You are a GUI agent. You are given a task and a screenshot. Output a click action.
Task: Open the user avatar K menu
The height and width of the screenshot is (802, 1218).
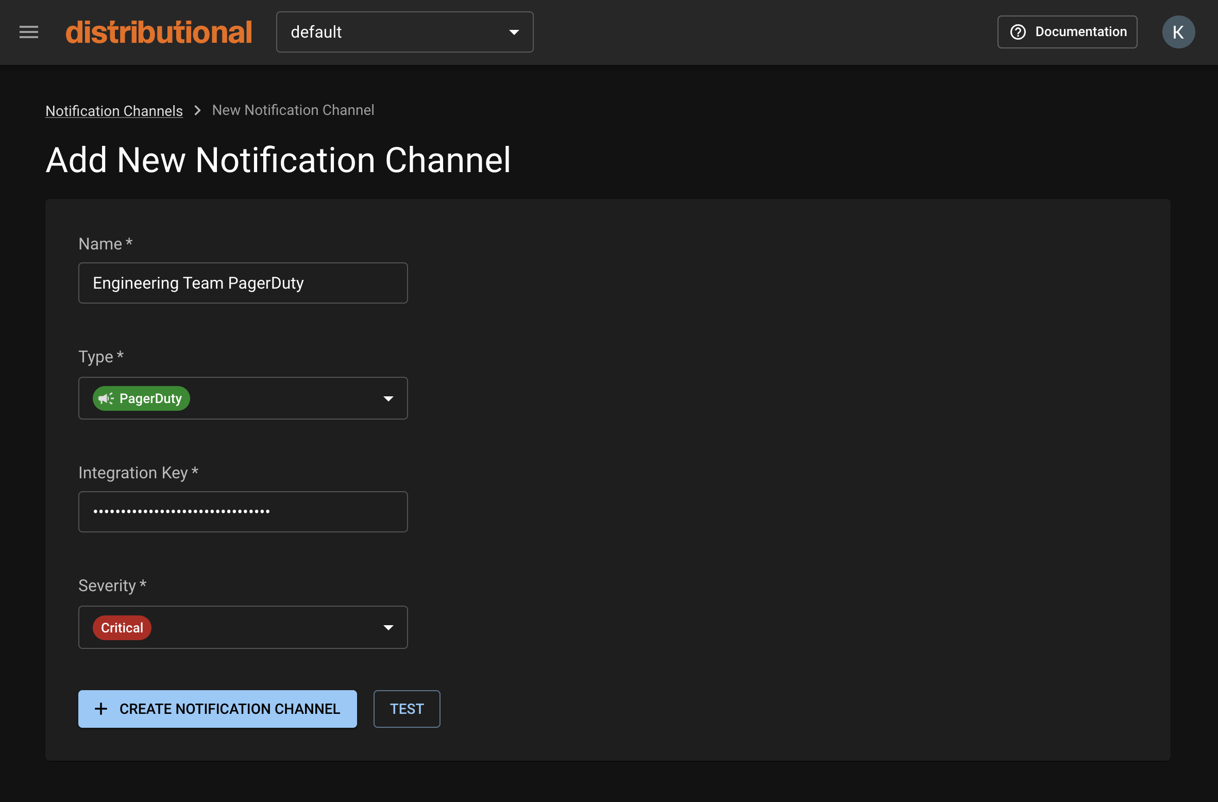pyautogui.click(x=1178, y=32)
